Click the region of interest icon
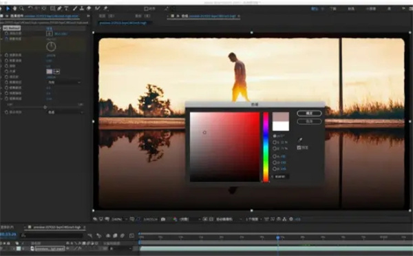Screen dimensions: 413x256 tap(205, 219)
